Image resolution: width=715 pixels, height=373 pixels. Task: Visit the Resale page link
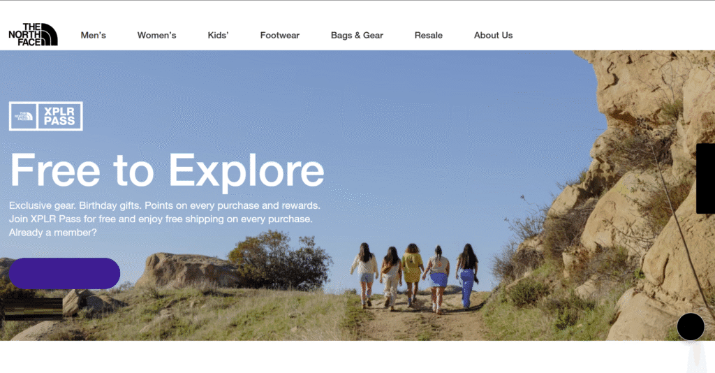click(x=428, y=35)
